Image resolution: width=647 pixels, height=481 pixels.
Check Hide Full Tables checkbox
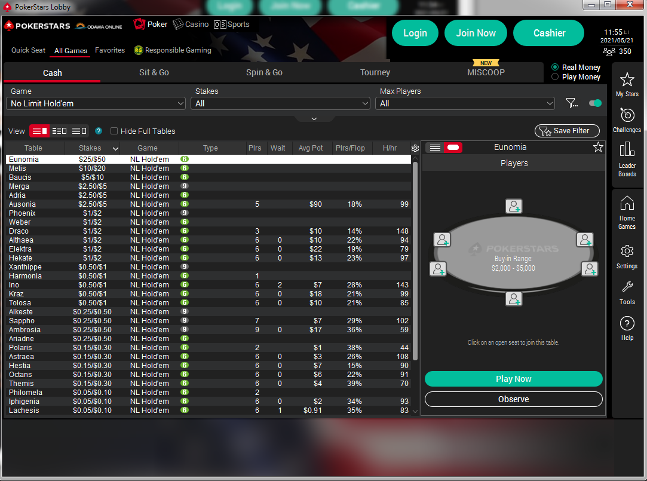(x=114, y=131)
